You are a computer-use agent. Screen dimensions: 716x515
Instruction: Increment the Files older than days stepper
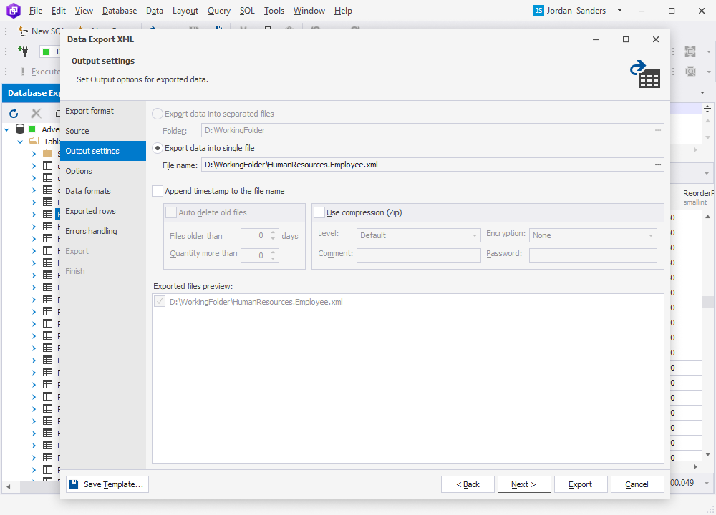272,232
